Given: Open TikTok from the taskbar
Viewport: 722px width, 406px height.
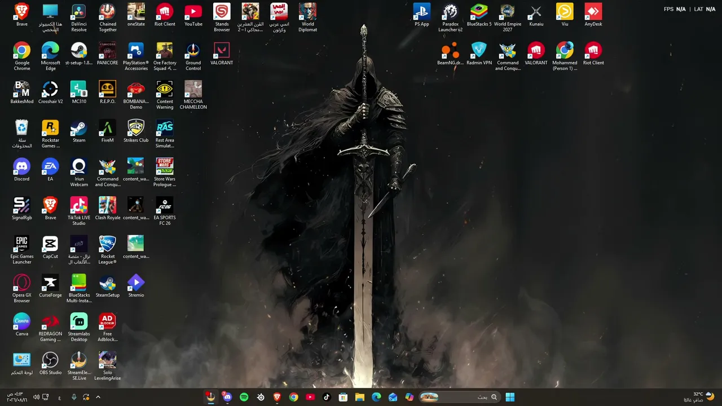Looking at the screenshot, I should click(x=327, y=397).
